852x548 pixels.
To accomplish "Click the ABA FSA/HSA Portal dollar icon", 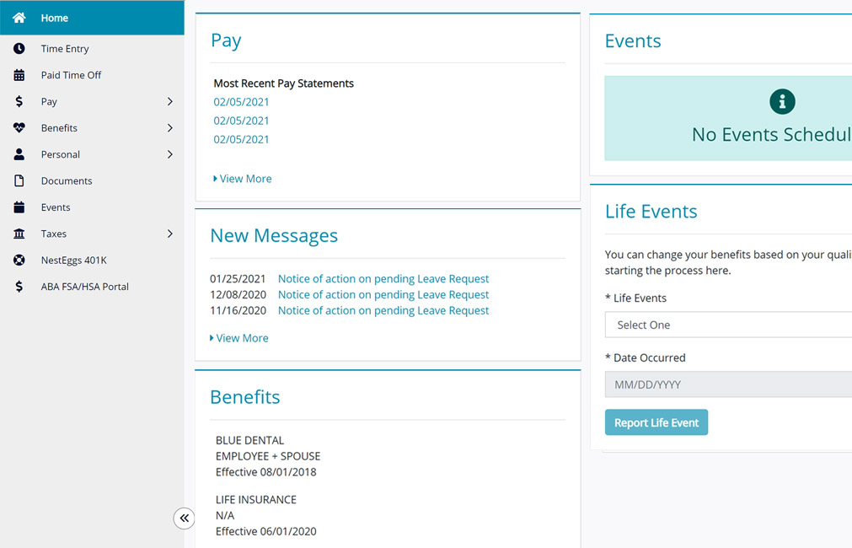I will (19, 287).
